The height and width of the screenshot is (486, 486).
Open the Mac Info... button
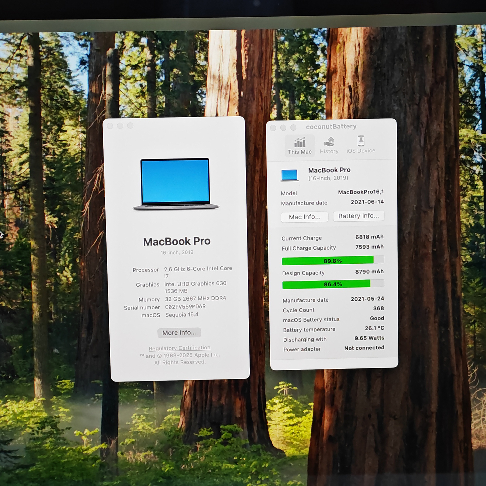coord(305,217)
